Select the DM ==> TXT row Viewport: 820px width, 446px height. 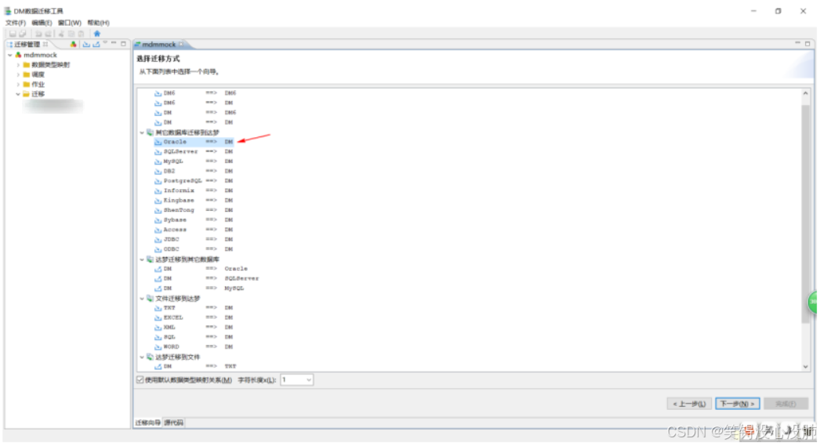point(195,367)
